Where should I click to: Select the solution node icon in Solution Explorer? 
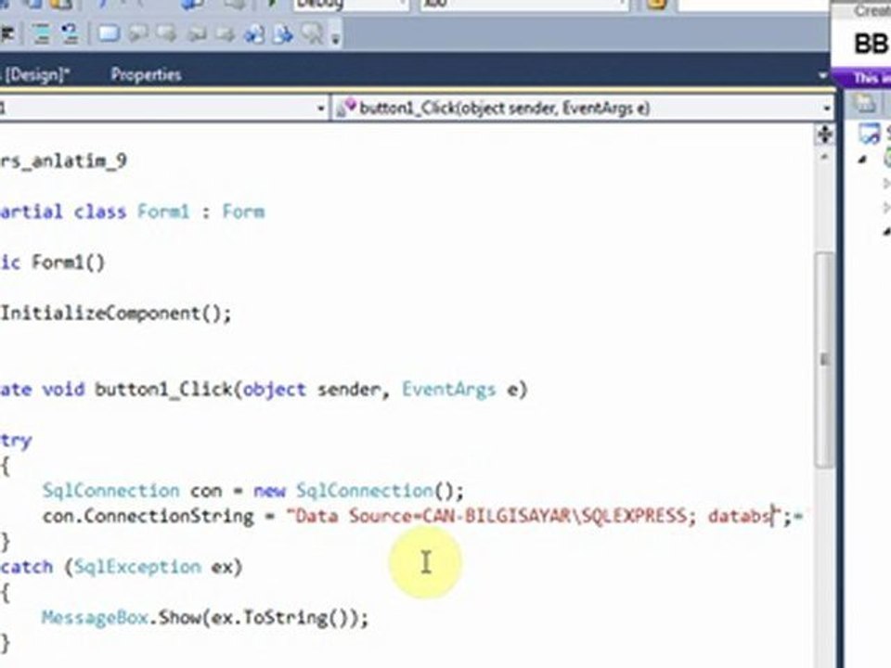[870, 134]
